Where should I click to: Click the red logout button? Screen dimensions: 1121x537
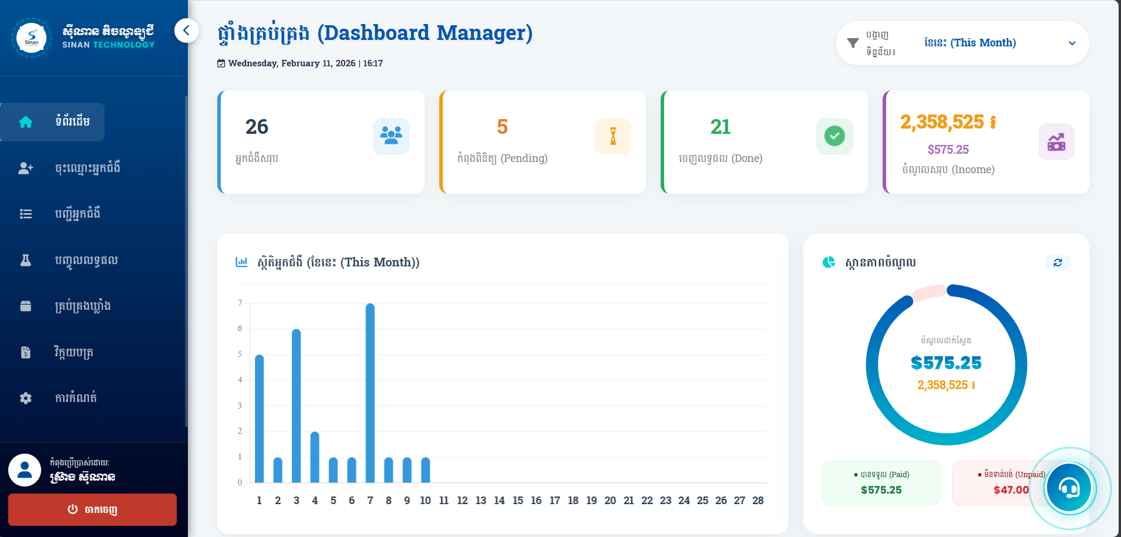92,509
